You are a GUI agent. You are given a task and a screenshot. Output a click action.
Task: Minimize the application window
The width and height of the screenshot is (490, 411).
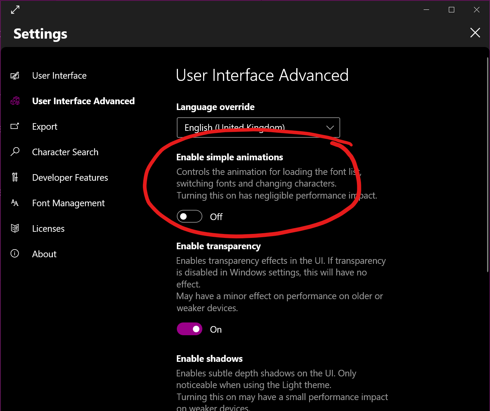click(x=427, y=10)
